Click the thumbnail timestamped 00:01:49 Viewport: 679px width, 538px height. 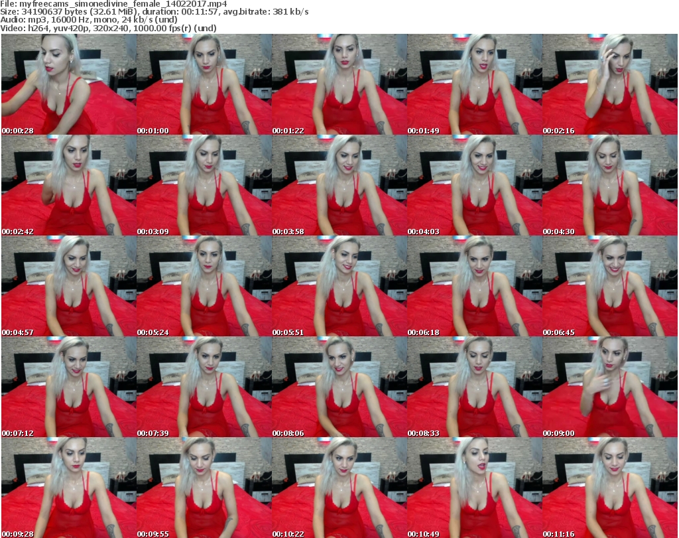point(475,84)
